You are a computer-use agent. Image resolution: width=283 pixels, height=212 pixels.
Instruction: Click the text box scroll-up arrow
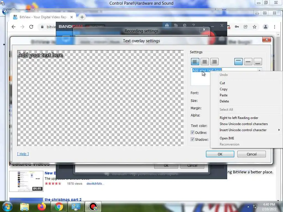pos(260,70)
